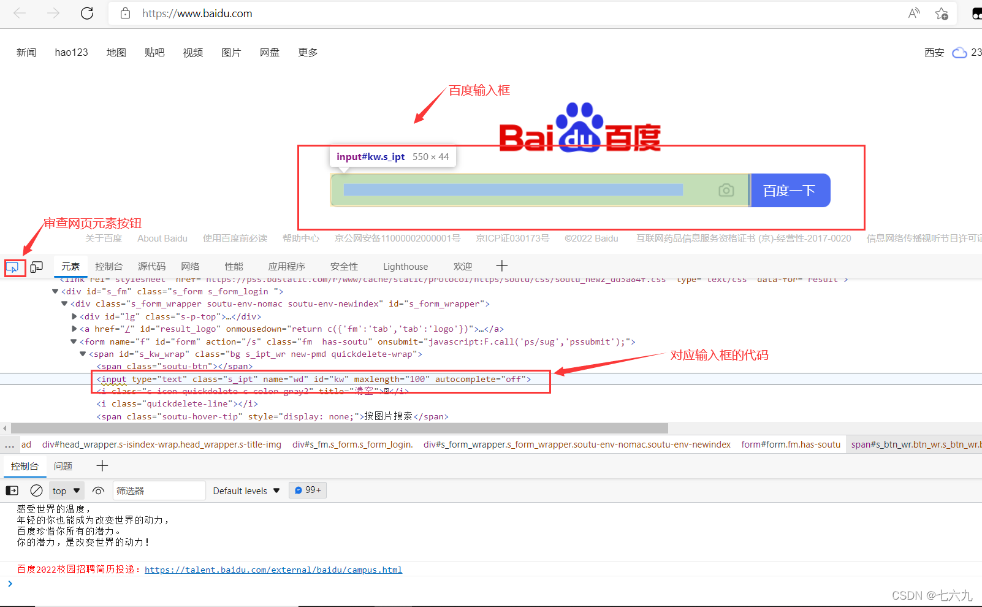982x607 pixels.
Task: Add page to favorites star icon
Action: pyautogui.click(x=942, y=13)
